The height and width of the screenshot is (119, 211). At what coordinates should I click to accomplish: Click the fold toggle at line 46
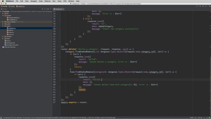(60, 49)
